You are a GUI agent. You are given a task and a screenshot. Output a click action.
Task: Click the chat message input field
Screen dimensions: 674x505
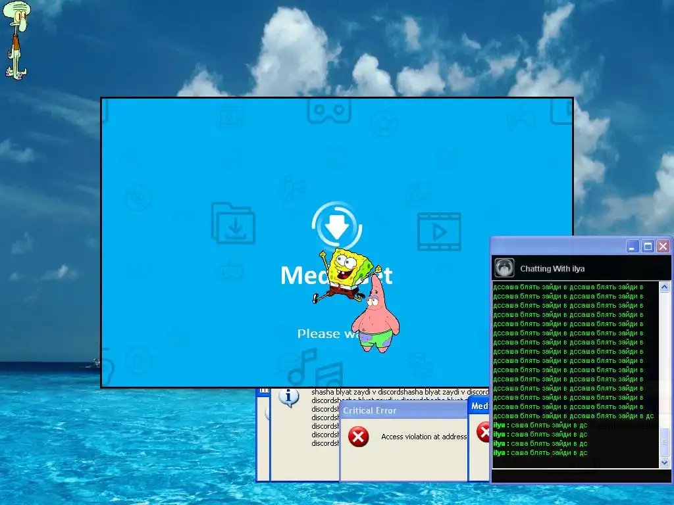[x=581, y=476]
